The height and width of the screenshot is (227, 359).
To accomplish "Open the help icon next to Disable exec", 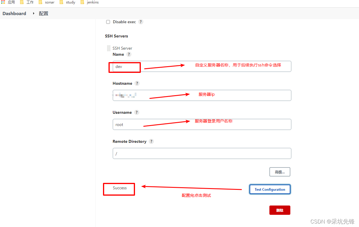I will coord(141,22).
